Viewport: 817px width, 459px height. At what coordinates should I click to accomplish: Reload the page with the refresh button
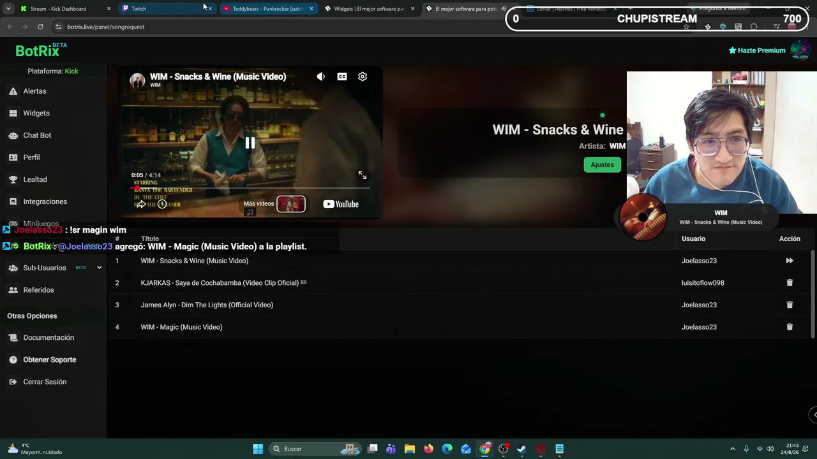coord(40,27)
